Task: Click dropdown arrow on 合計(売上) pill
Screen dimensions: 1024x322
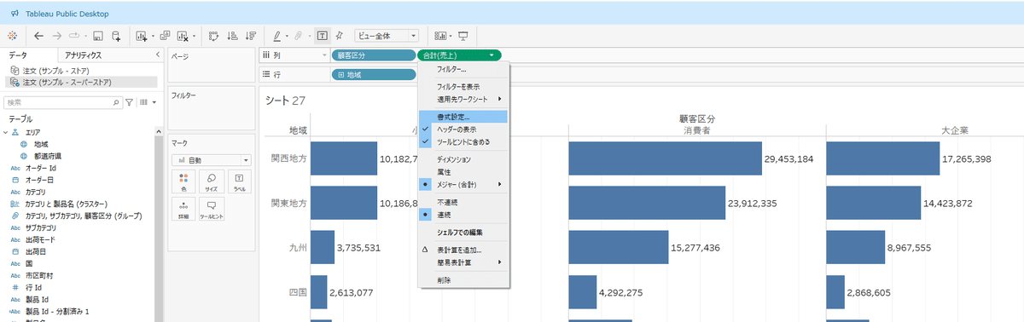Action: tap(492, 55)
